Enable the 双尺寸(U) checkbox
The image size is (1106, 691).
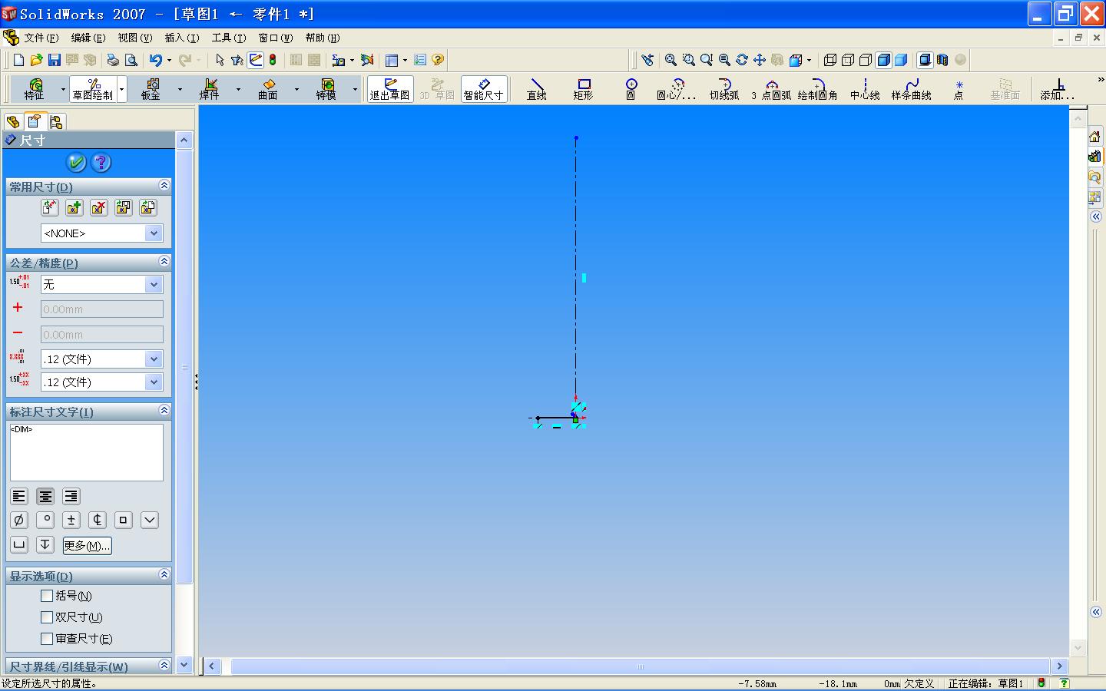pos(47,617)
